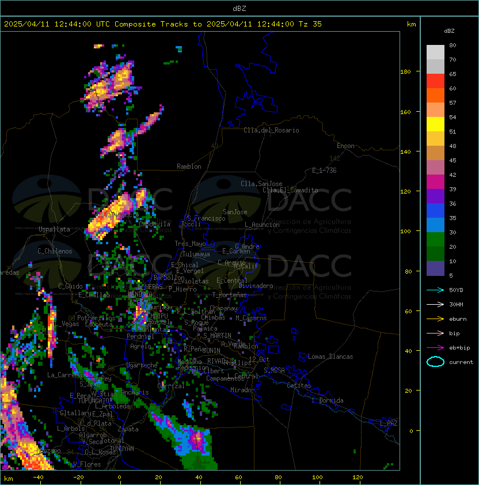
Task: Click the 180 tick on vertical axis
Action: (x=405, y=72)
